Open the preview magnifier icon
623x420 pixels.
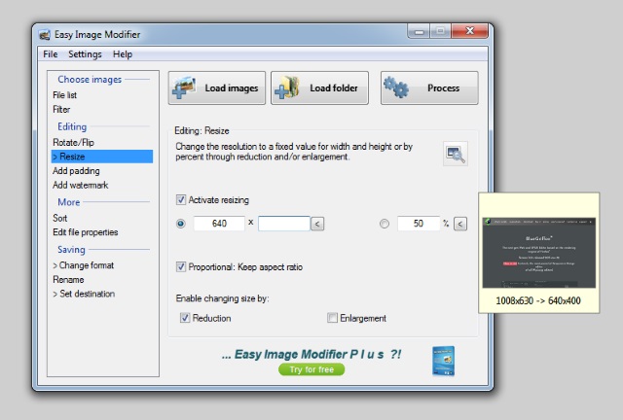pyautogui.click(x=455, y=154)
